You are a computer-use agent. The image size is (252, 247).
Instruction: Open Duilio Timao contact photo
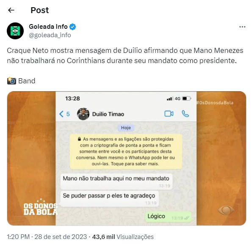click(x=83, y=114)
